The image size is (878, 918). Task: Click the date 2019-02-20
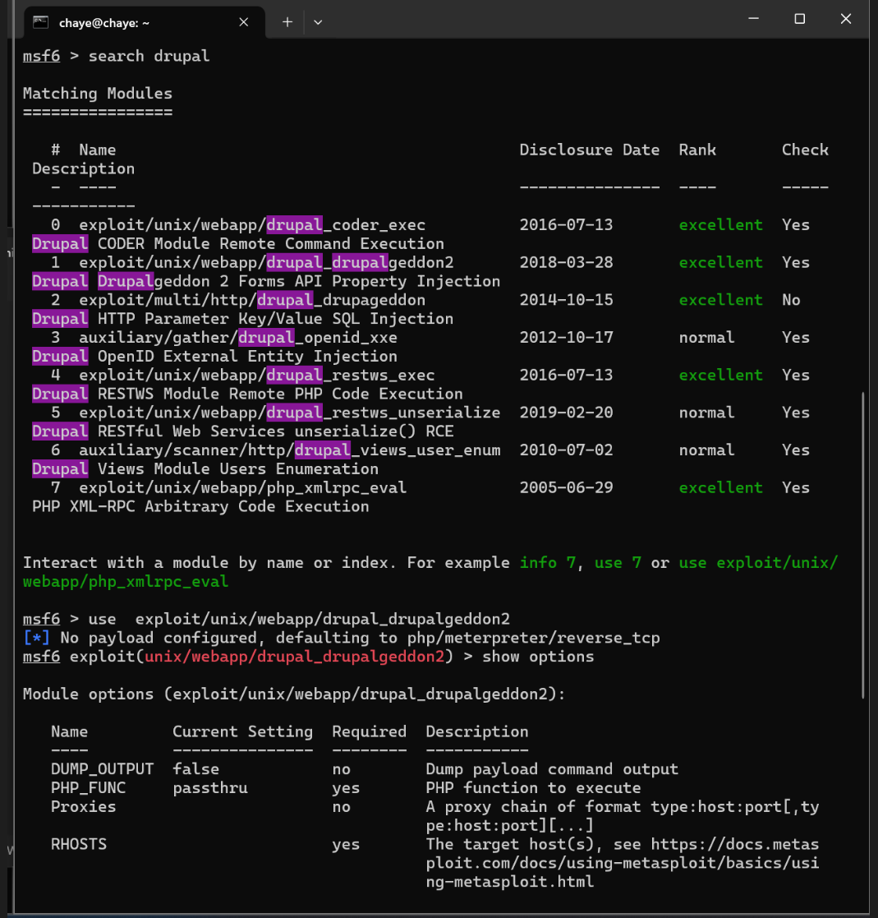tap(566, 413)
